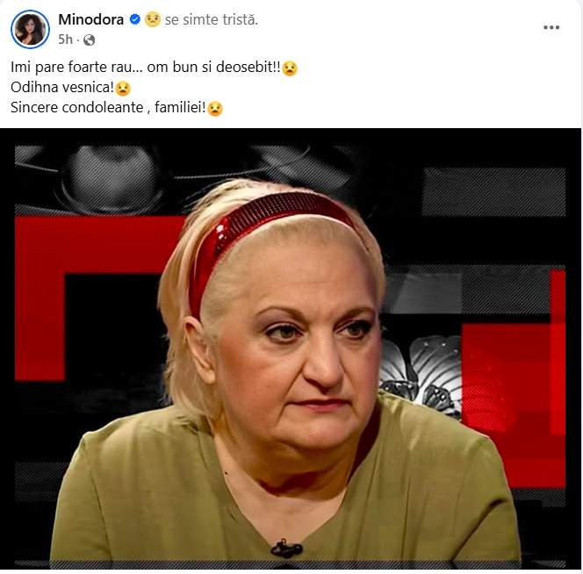Click the sad feeling emoji near the name

[x=153, y=19]
